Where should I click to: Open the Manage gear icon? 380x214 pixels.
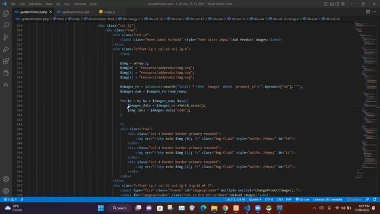pos(6,191)
